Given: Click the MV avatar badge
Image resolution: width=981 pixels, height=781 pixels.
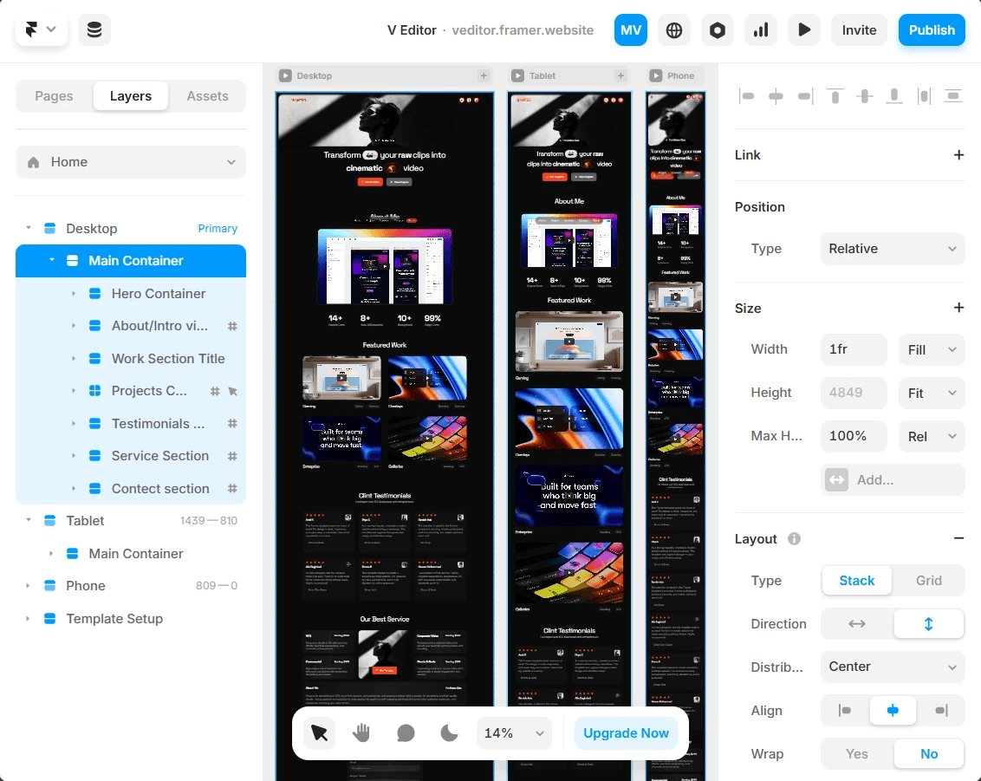Looking at the screenshot, I should [x=631, y=29].
